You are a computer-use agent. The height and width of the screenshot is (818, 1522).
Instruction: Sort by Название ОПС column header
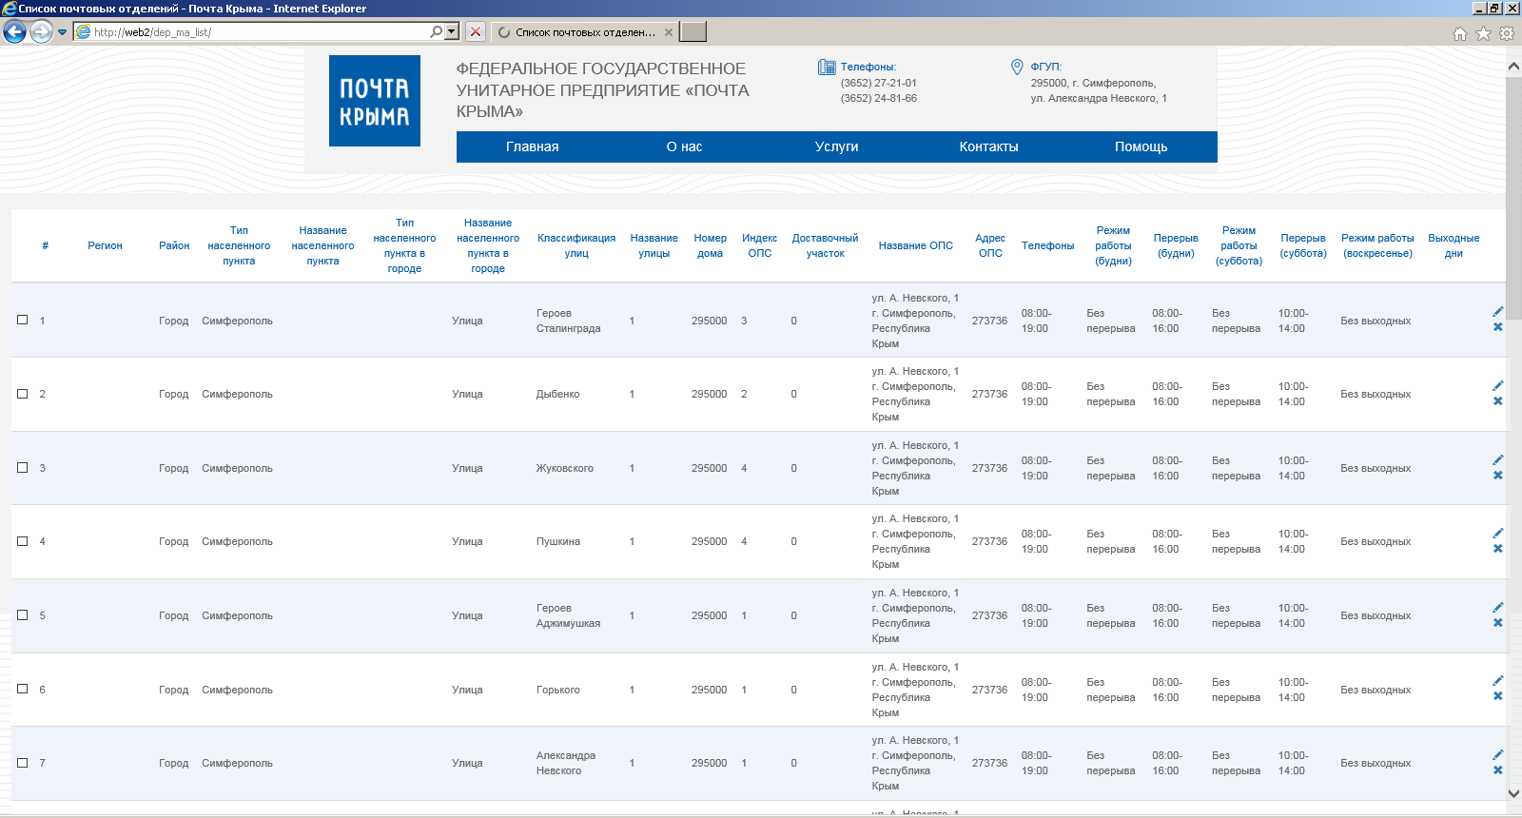[916, 245]
